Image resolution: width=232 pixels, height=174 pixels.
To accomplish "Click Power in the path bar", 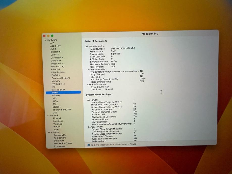I will (x=133, y=144).
